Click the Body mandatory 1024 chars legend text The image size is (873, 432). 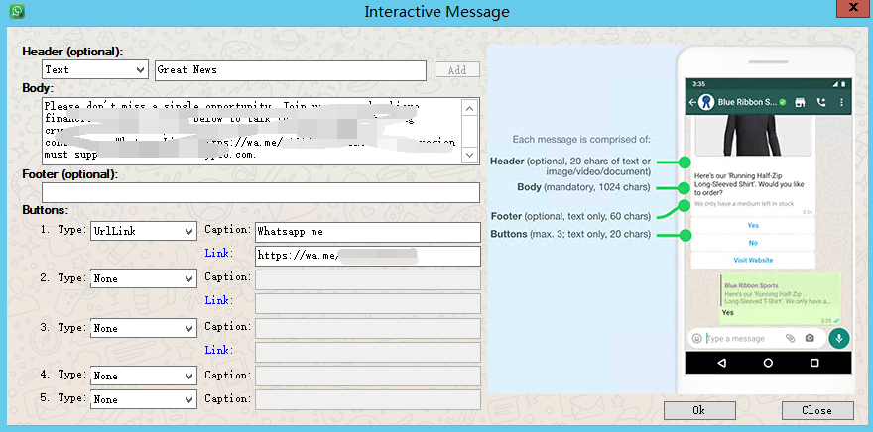tap(583, 187)
